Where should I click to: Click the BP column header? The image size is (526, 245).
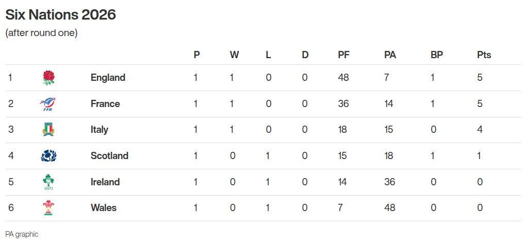coord(437,55)
